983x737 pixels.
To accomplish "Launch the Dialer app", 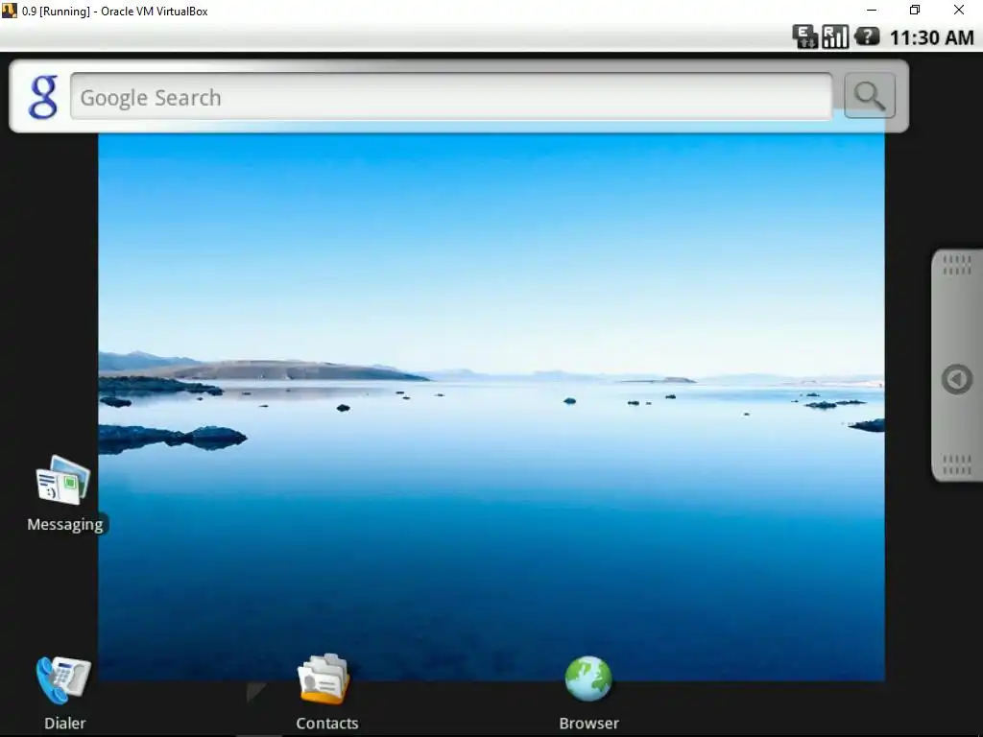I will pos(63,680).
